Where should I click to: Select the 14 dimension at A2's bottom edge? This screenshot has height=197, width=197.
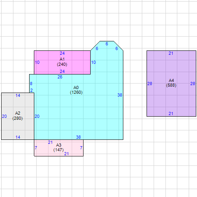tap(18, 137)
